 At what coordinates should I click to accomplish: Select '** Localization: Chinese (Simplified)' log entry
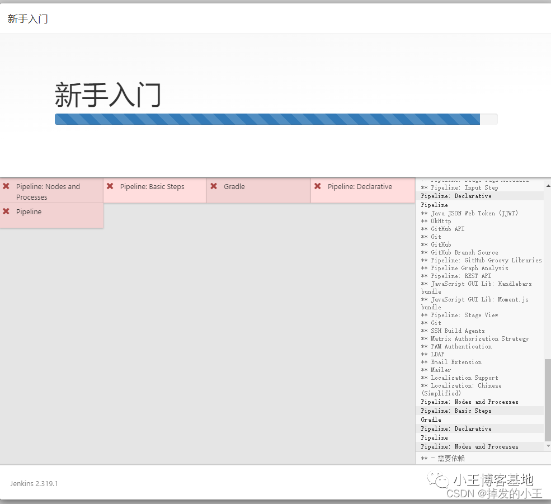pyautogui.click(x=461, y=389)
